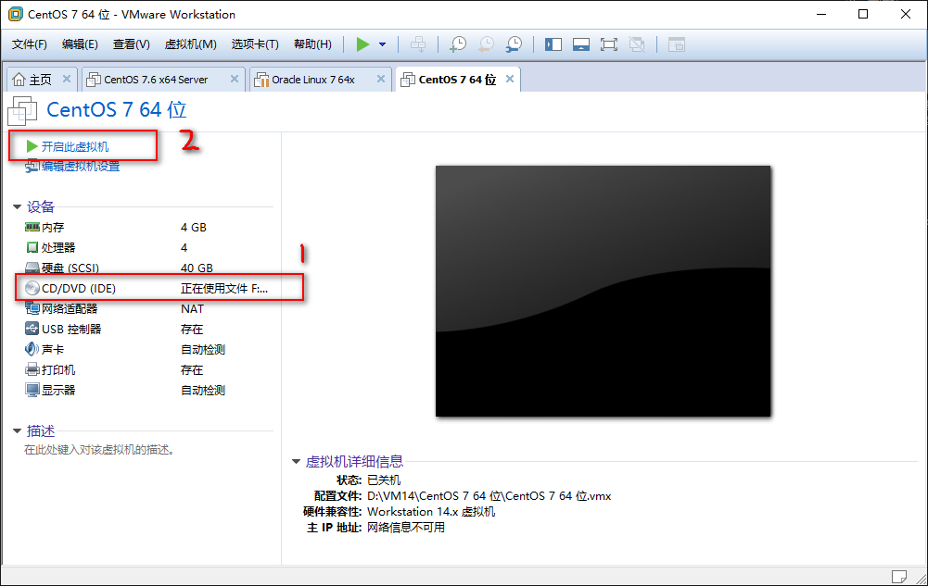This screenshot has width=928, height=586.
Task: Click the processor icon
Action: [32, 247]
